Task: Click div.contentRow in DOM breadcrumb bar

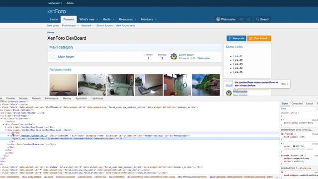Action: [117, 177]
